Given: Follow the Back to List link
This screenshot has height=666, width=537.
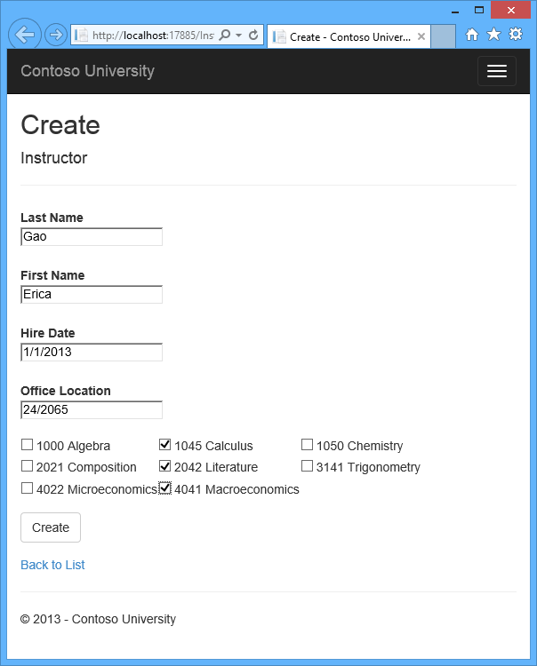Looking at the screenshot, I should pos(52,565).
